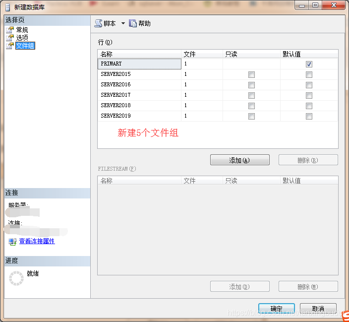Open the 选项 page
349x322 pixels.
point(22,38)
